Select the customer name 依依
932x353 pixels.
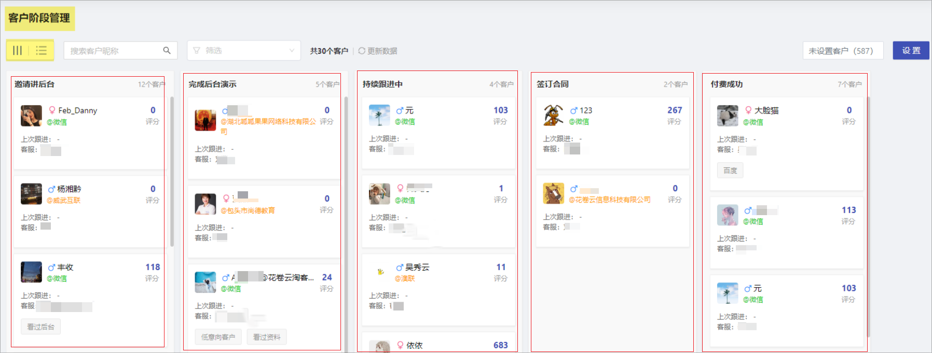point(415,345)
